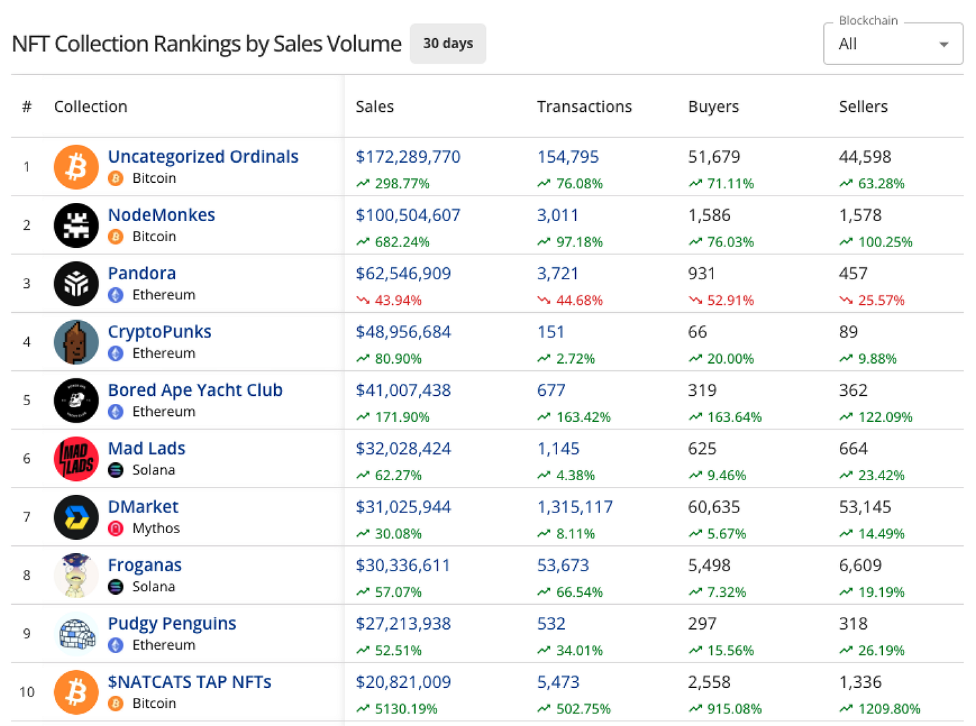Click the # rank column header
The height and width of the screenshot is (726, 976).
(27, 106)
